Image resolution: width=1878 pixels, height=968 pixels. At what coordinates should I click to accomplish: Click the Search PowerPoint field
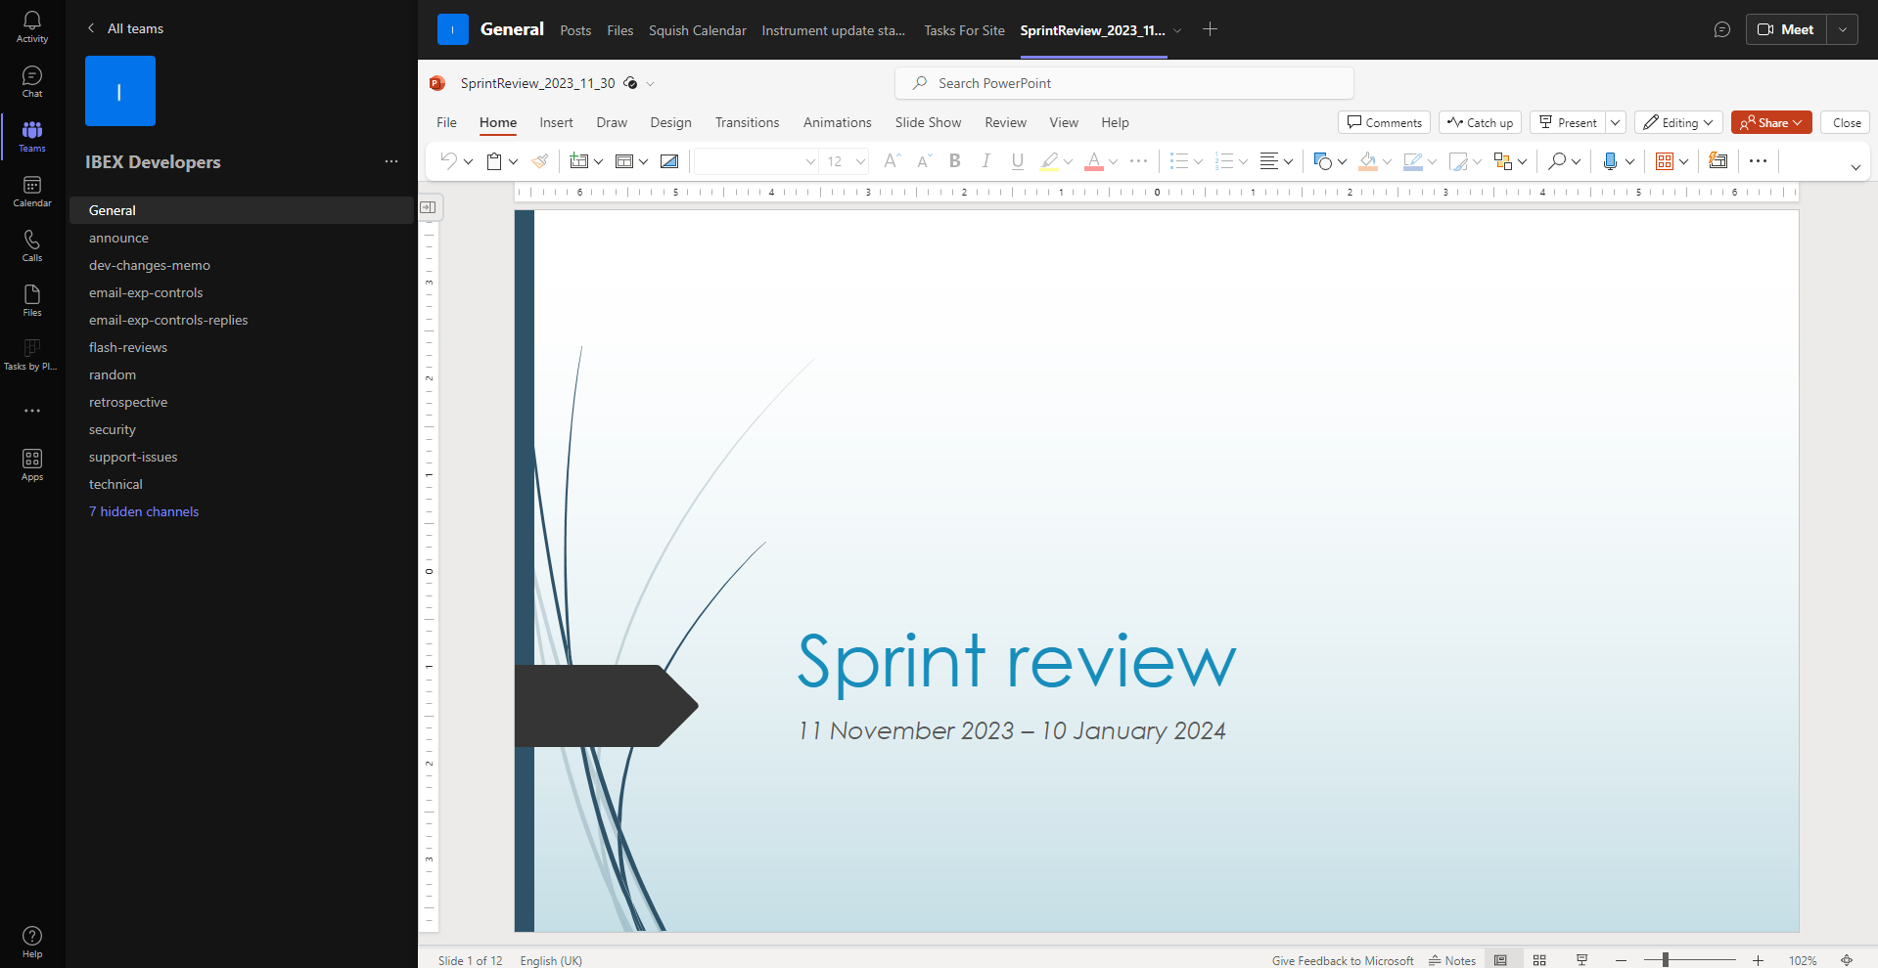(x=1123, y=83)
